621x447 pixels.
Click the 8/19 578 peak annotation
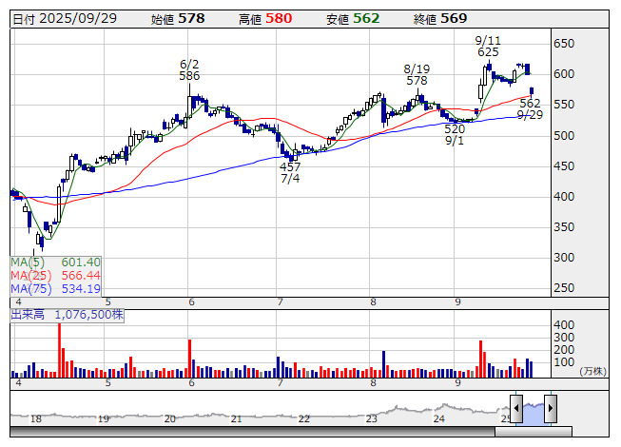point(417,75)
